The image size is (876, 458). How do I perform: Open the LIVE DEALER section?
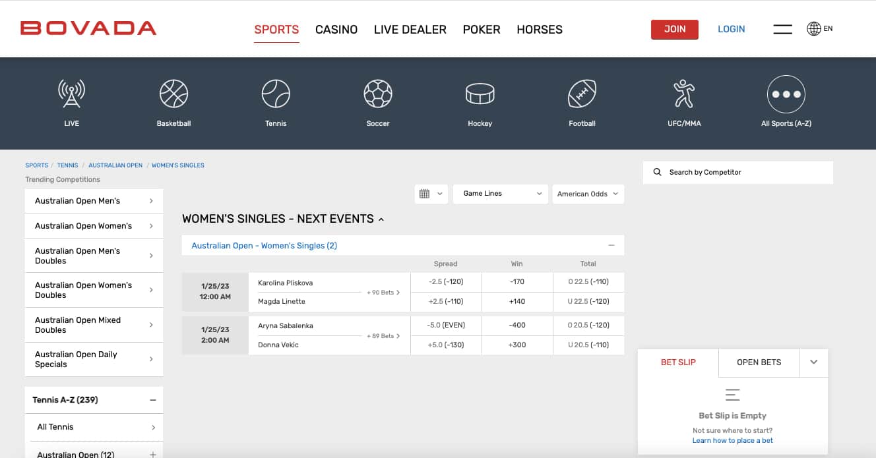pos(410,30)
